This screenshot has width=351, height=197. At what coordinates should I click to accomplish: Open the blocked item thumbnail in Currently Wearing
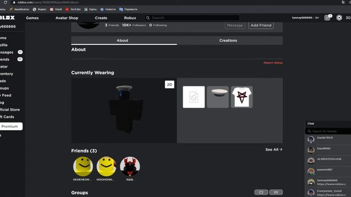pos(194,97)
